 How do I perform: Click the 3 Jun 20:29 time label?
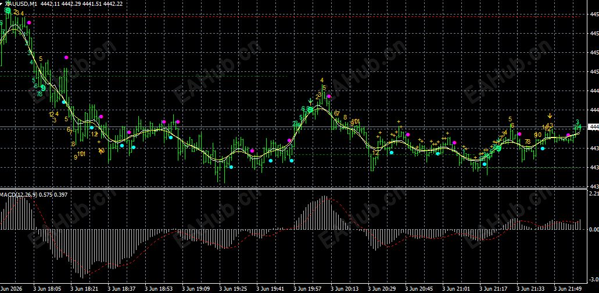click(x=382, y=289)
